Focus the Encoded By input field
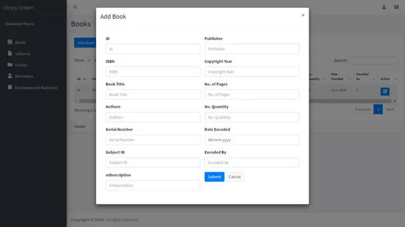The image size is (405, 227). 252,163
